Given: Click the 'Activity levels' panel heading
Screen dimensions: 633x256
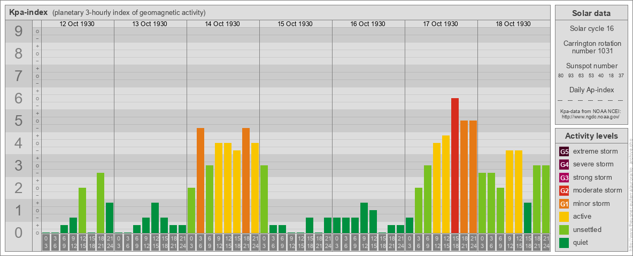Looking at the screenshot, I should [x=591, y=136].
